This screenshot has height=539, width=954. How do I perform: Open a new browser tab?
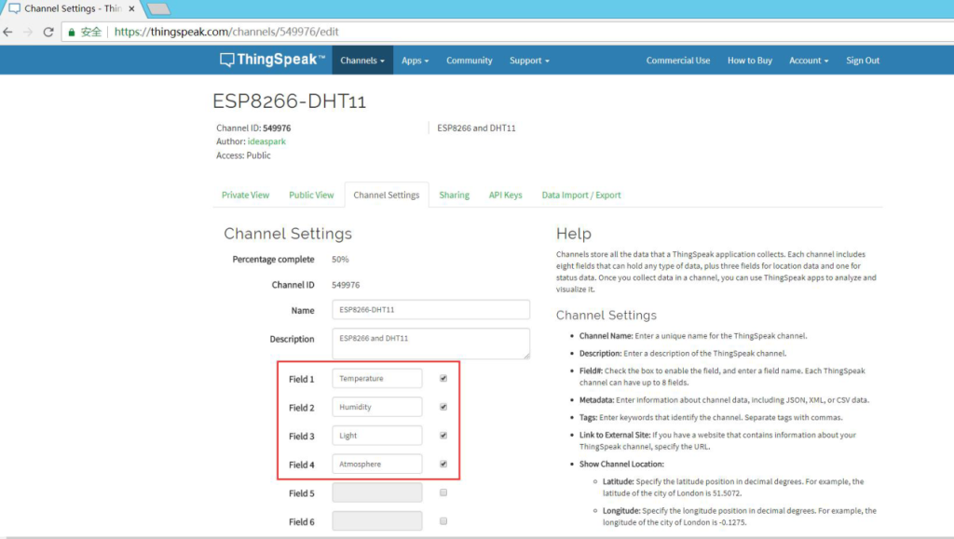point(158,8)
